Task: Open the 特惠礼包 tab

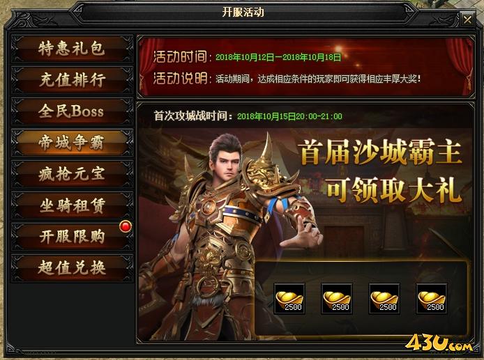Action: [72, 49]
